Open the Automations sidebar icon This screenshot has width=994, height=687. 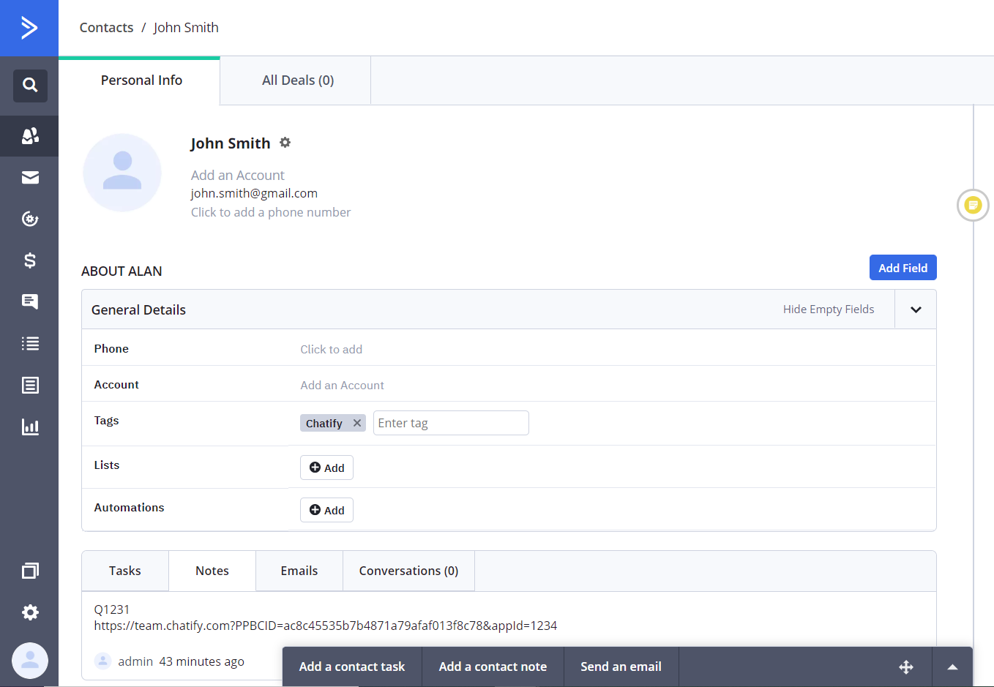(30, 219)
